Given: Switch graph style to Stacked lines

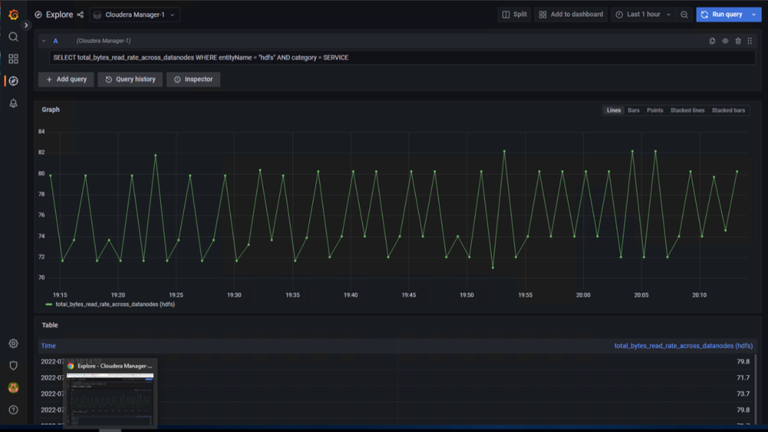Looking at the screenshot, I should (687, 111).
